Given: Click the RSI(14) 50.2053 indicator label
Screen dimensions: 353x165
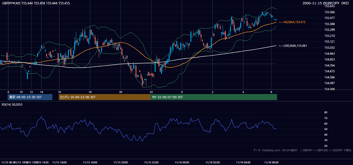Looking at the screenshot, I should click(x=12, y=105).
